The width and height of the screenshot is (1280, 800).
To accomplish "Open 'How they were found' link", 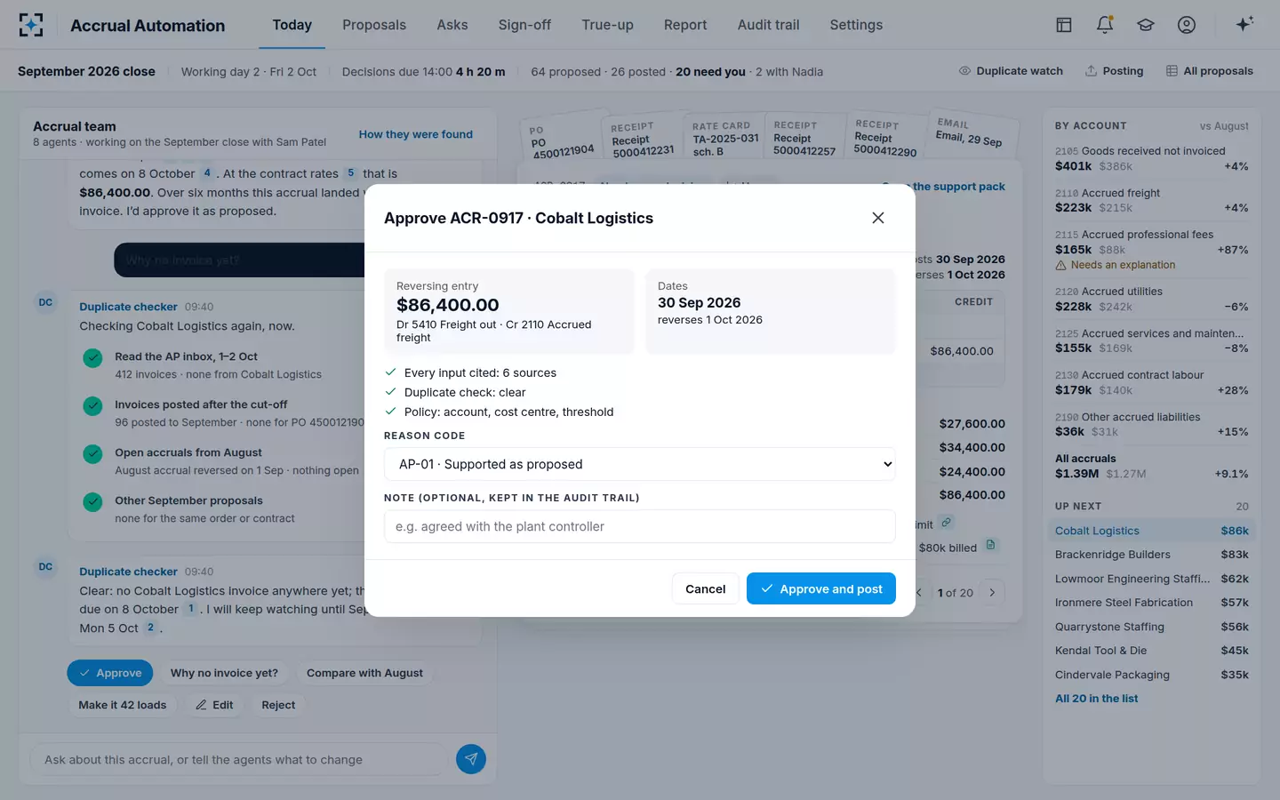I will (x=416, y=134).
